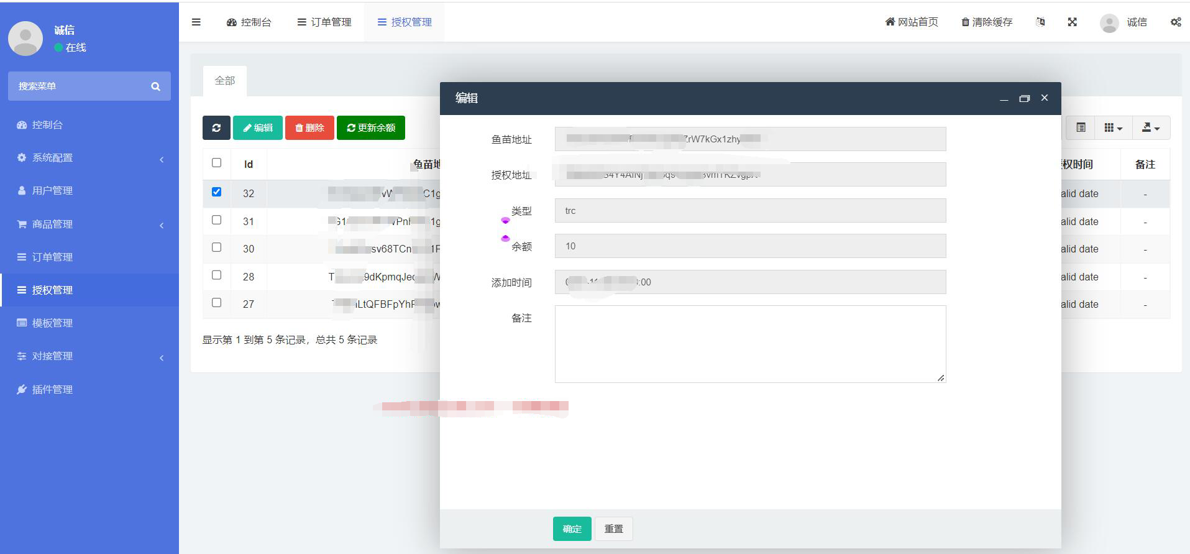Open the 诚信 user menu at top right
Image resolution: width=1190 pixels, height=554 pixels.
pyautogui.click(x=1124, y=22)
